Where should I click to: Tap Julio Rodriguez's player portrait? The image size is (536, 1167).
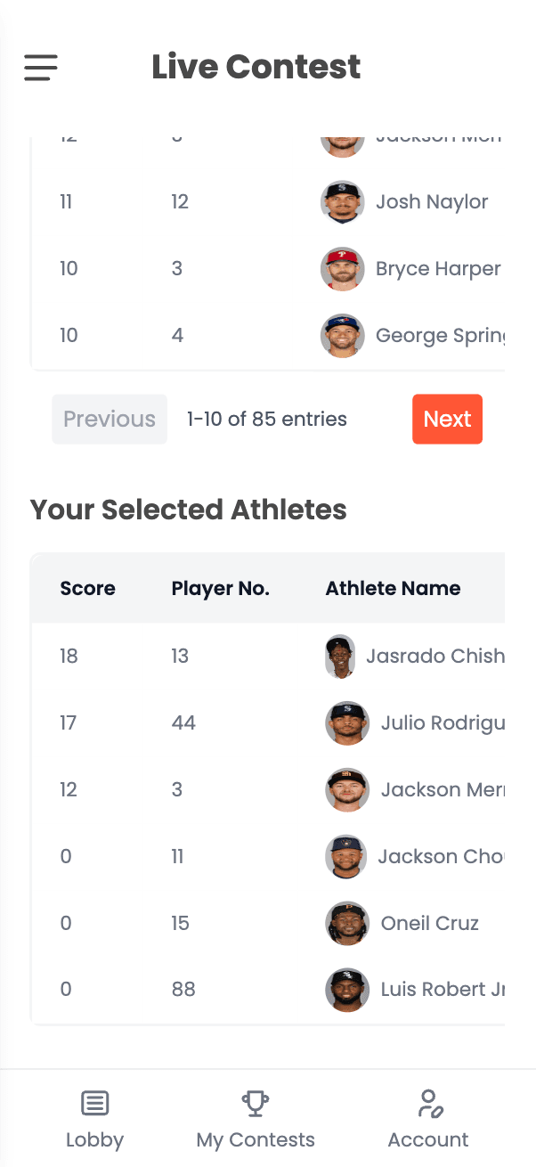tap(346, 723)
